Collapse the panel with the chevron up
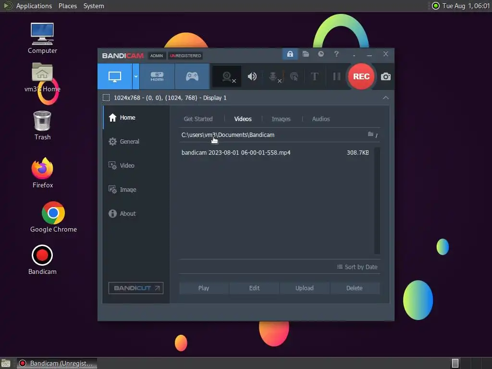The width and height of the screenshot is (492, 369). point(386,98)
